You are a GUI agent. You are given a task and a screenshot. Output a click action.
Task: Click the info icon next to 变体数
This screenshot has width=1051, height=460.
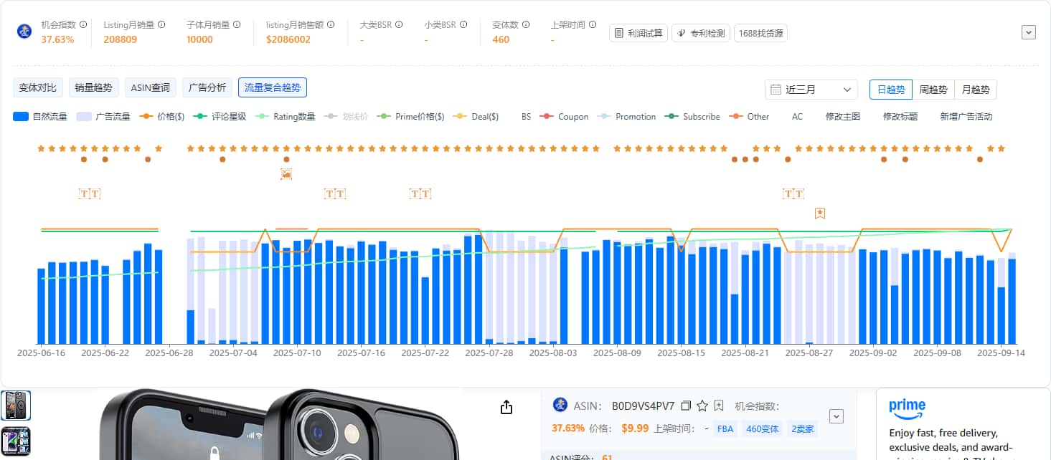pos(526,25)
